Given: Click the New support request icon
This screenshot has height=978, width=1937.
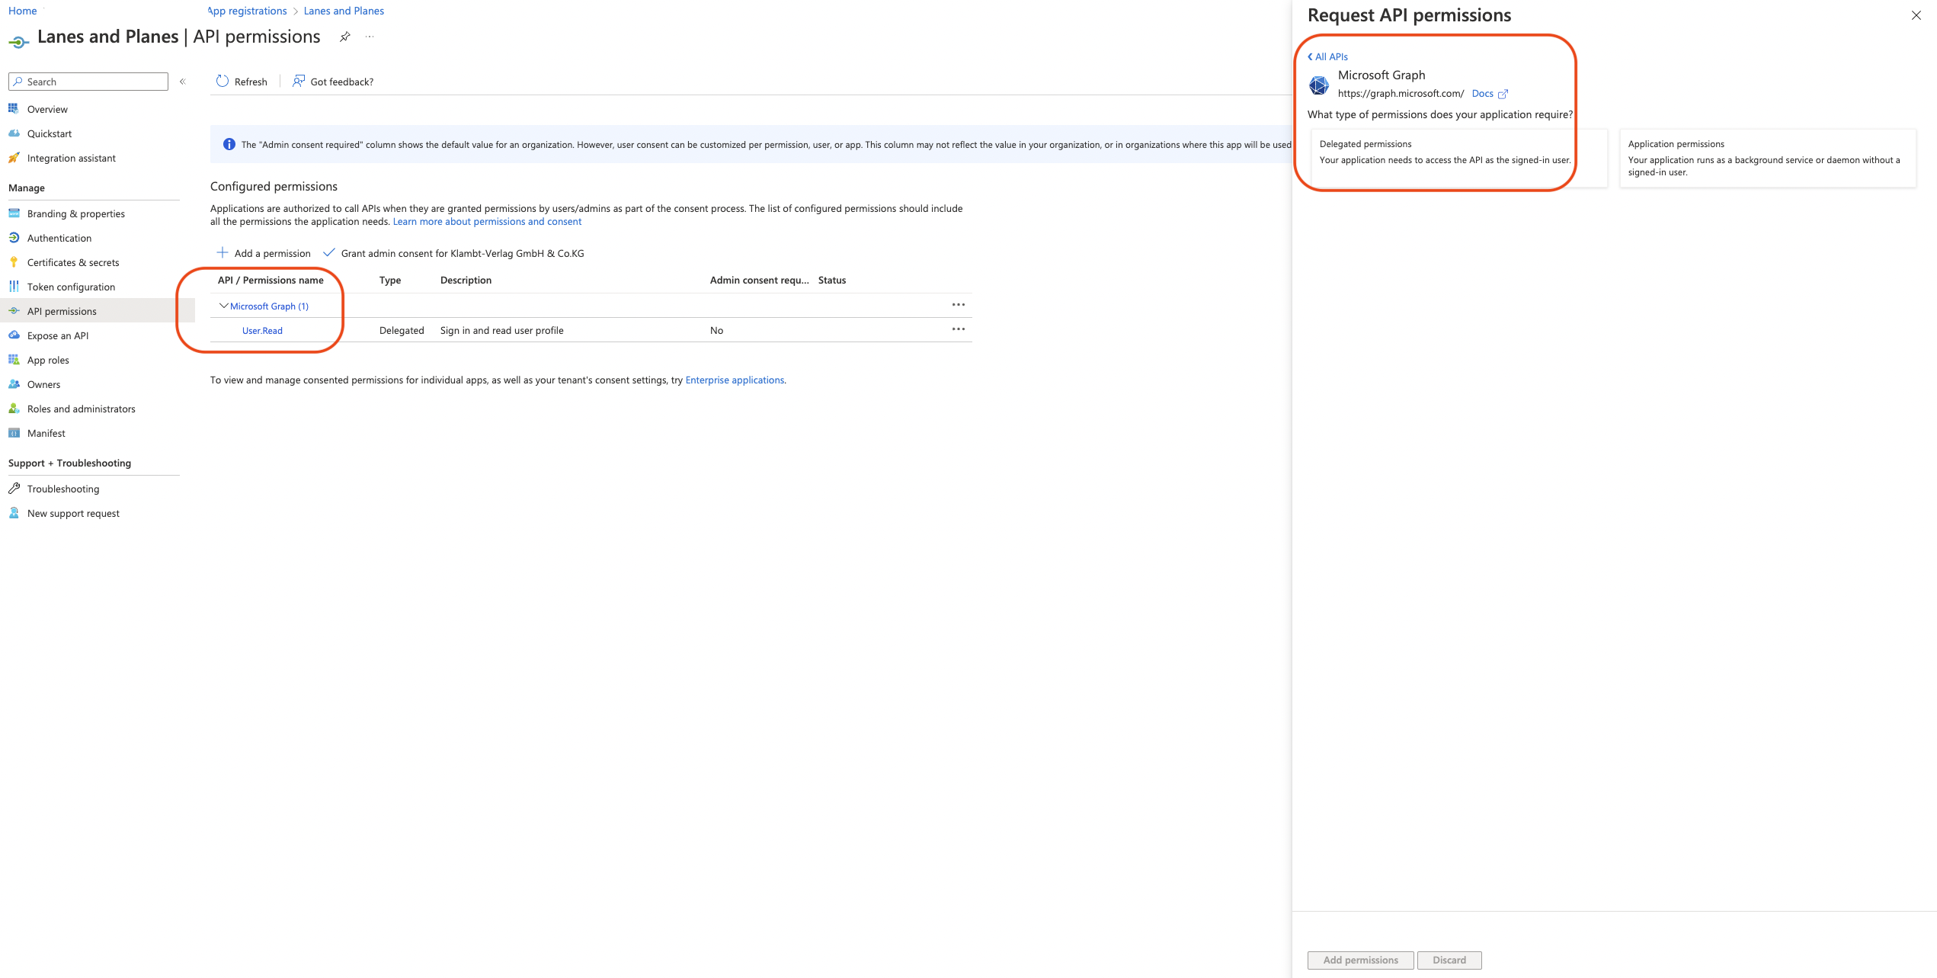Looking at the screenshot, I should tap(14, 513).
